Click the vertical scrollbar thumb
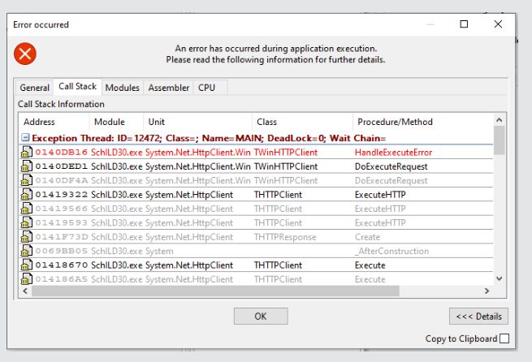Screen dimensions: 532x362 pos(499,140)
